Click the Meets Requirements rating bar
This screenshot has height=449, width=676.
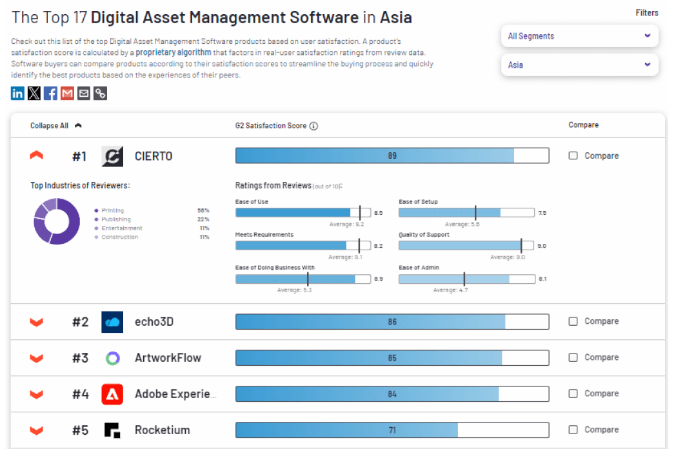303,245
